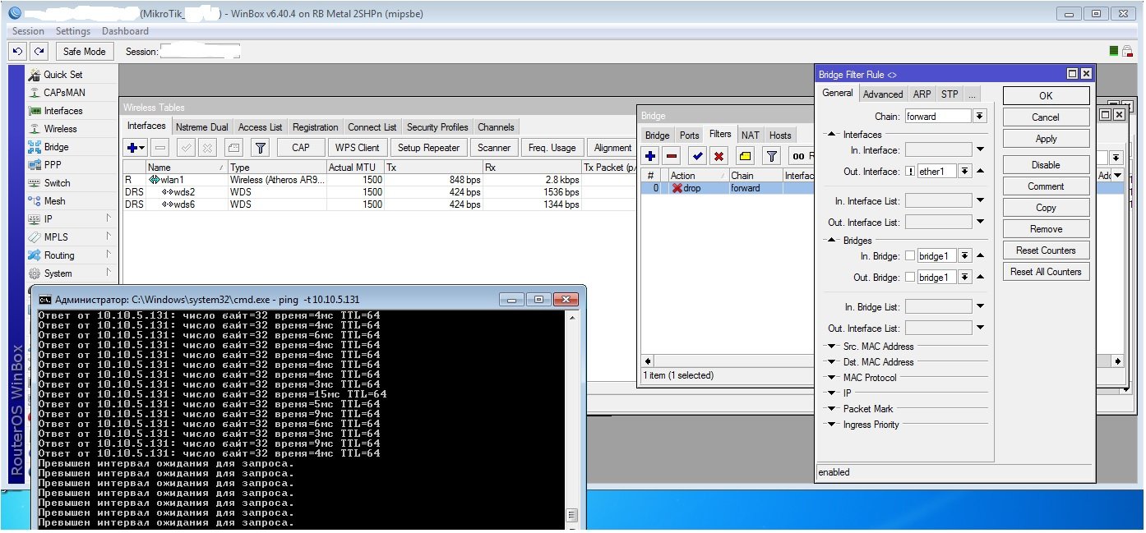Screen dimensions: 1146x533
Task: Click the filter funnel icon in Wireless Tables
Action: coord(260,148)
